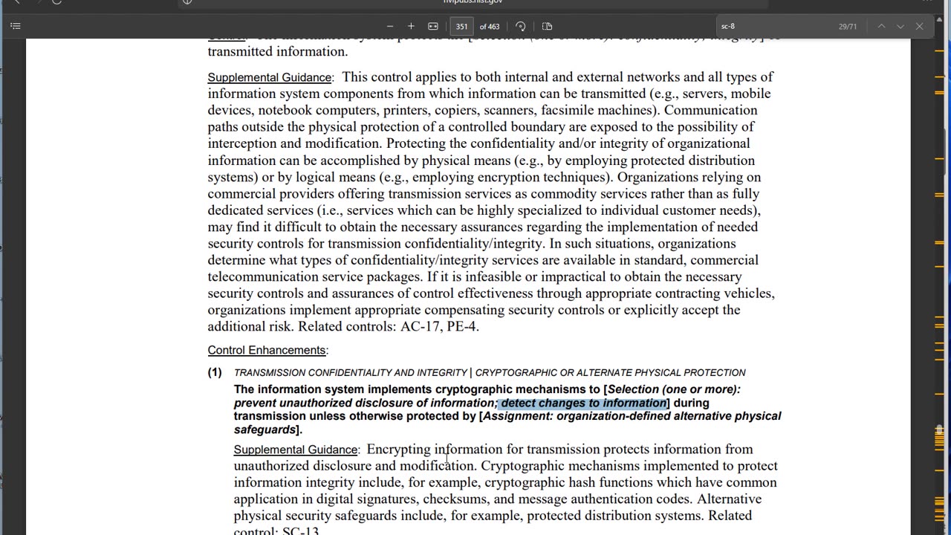Open the table of contents panel
The image size is (951, 535).
point(16,26)
